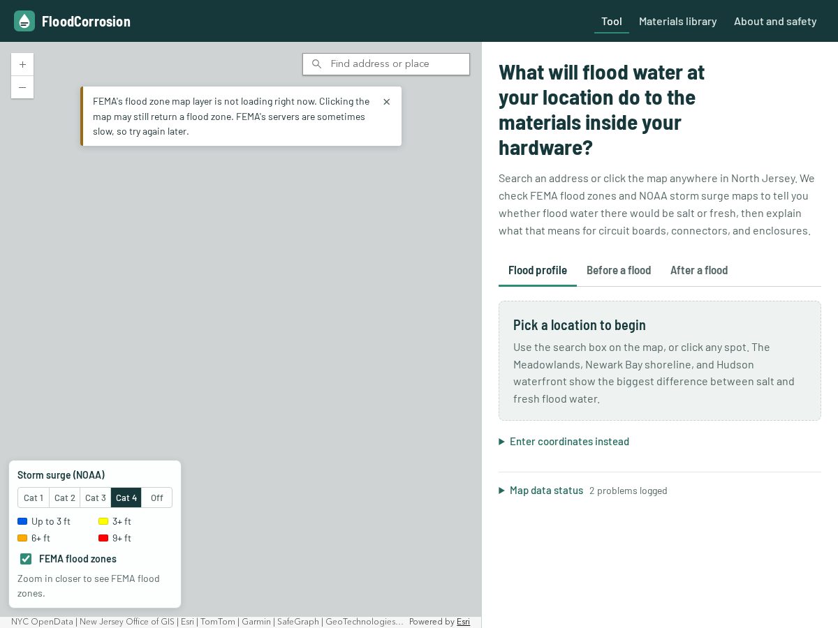838x628 pixels.
Task: Uncheck the FEMA flood zones checkbox
Action: [x=26, y=559]
